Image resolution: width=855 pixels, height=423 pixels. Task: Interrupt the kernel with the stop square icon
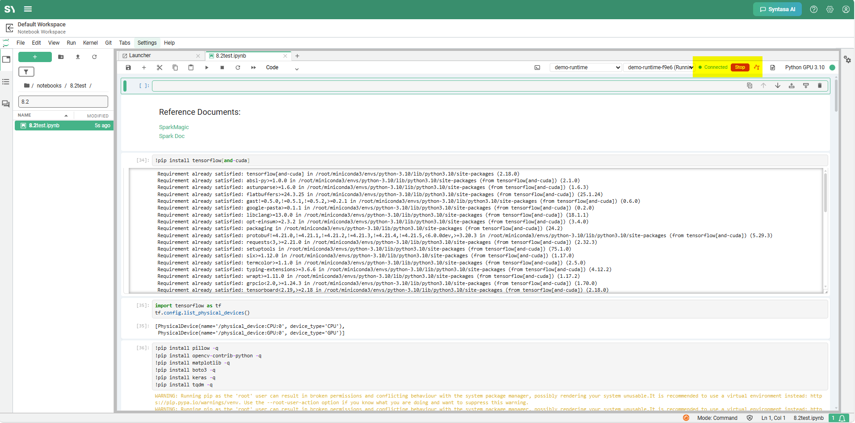222,67
